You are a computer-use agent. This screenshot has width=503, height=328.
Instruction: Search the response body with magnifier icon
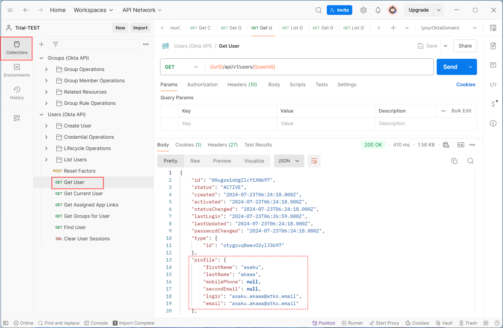pyautogui.click(x=470, y=161)
